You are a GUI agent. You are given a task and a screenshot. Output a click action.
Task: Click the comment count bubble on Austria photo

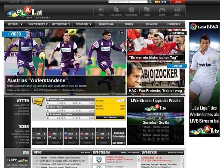pyautogui.click(x=122, y=33)
